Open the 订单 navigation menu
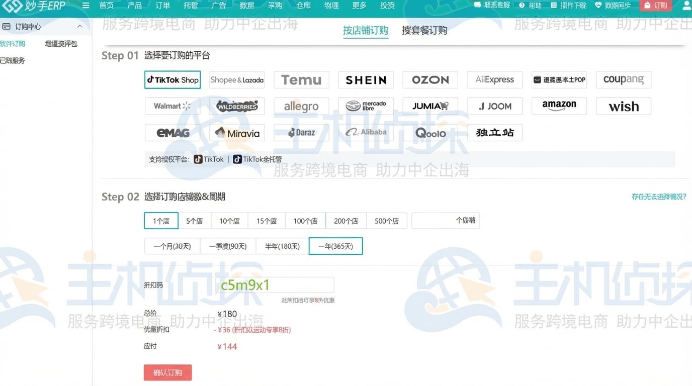 click(162, 6)
